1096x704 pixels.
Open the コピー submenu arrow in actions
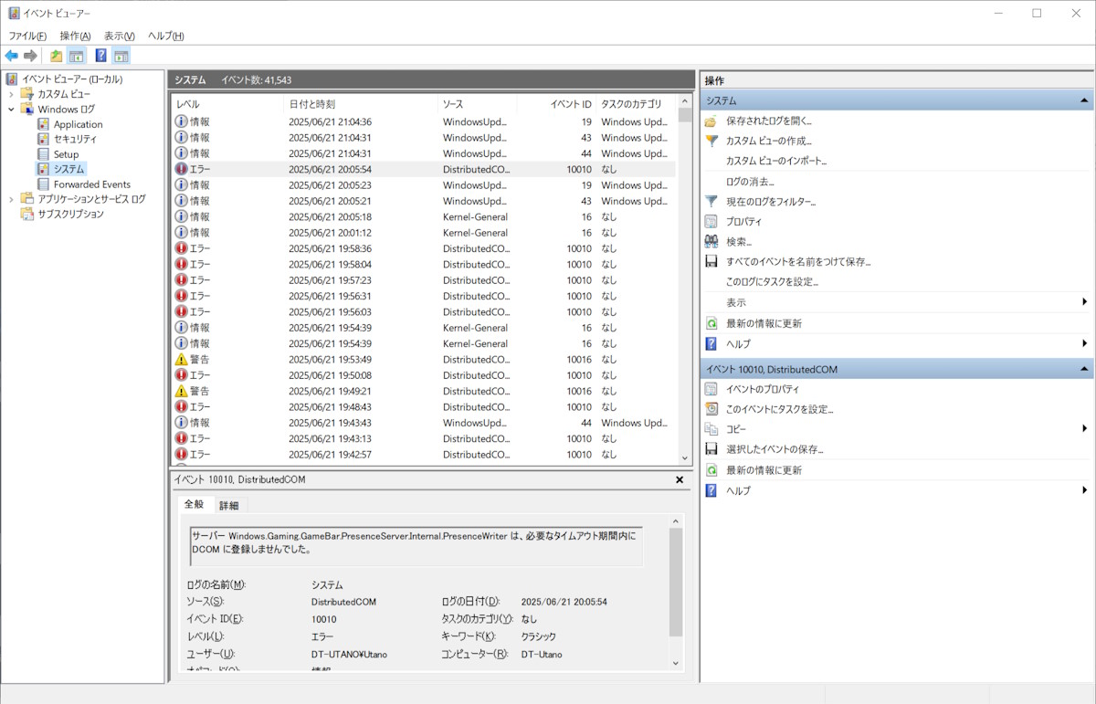pos(1084,429)
